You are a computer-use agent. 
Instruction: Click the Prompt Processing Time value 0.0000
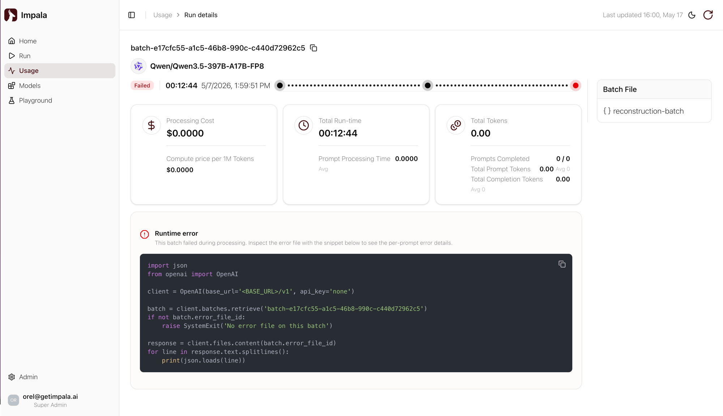pyautogui.click(x=406, y=159)
